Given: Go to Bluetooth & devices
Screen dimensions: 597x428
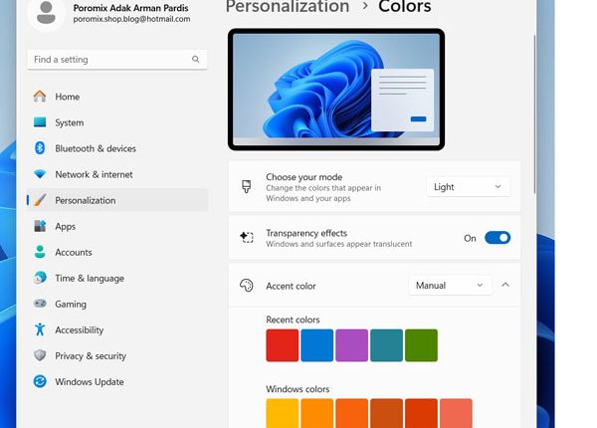Looking at the screenshot, I should coord(117,148).
